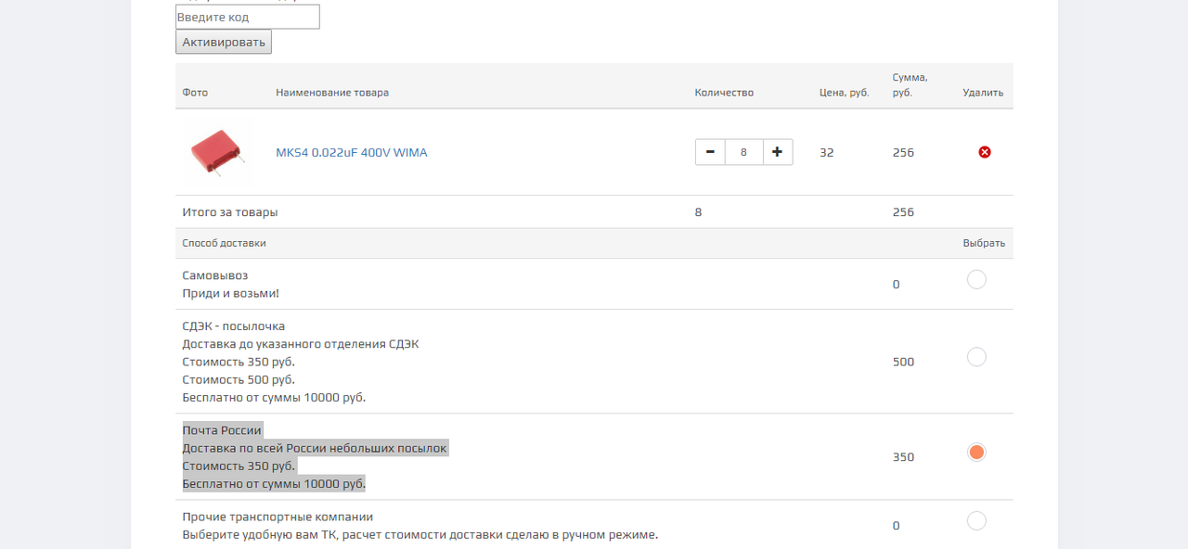This screenshot has width=1188, height=549.
Task: Choose Прочие транспортные компании radio button
Action: tap(976, 521)
